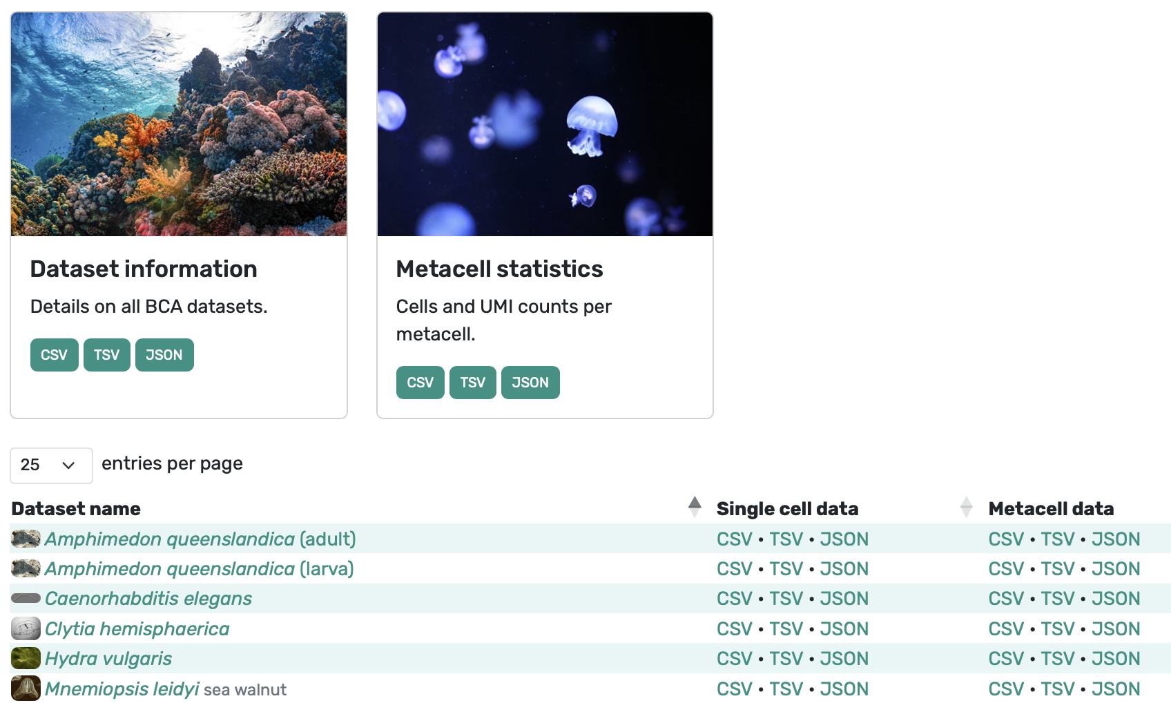The height and width of the screenshot is (703, 1171).
Task: Download Dataset information as CSV
Action: 54,354
